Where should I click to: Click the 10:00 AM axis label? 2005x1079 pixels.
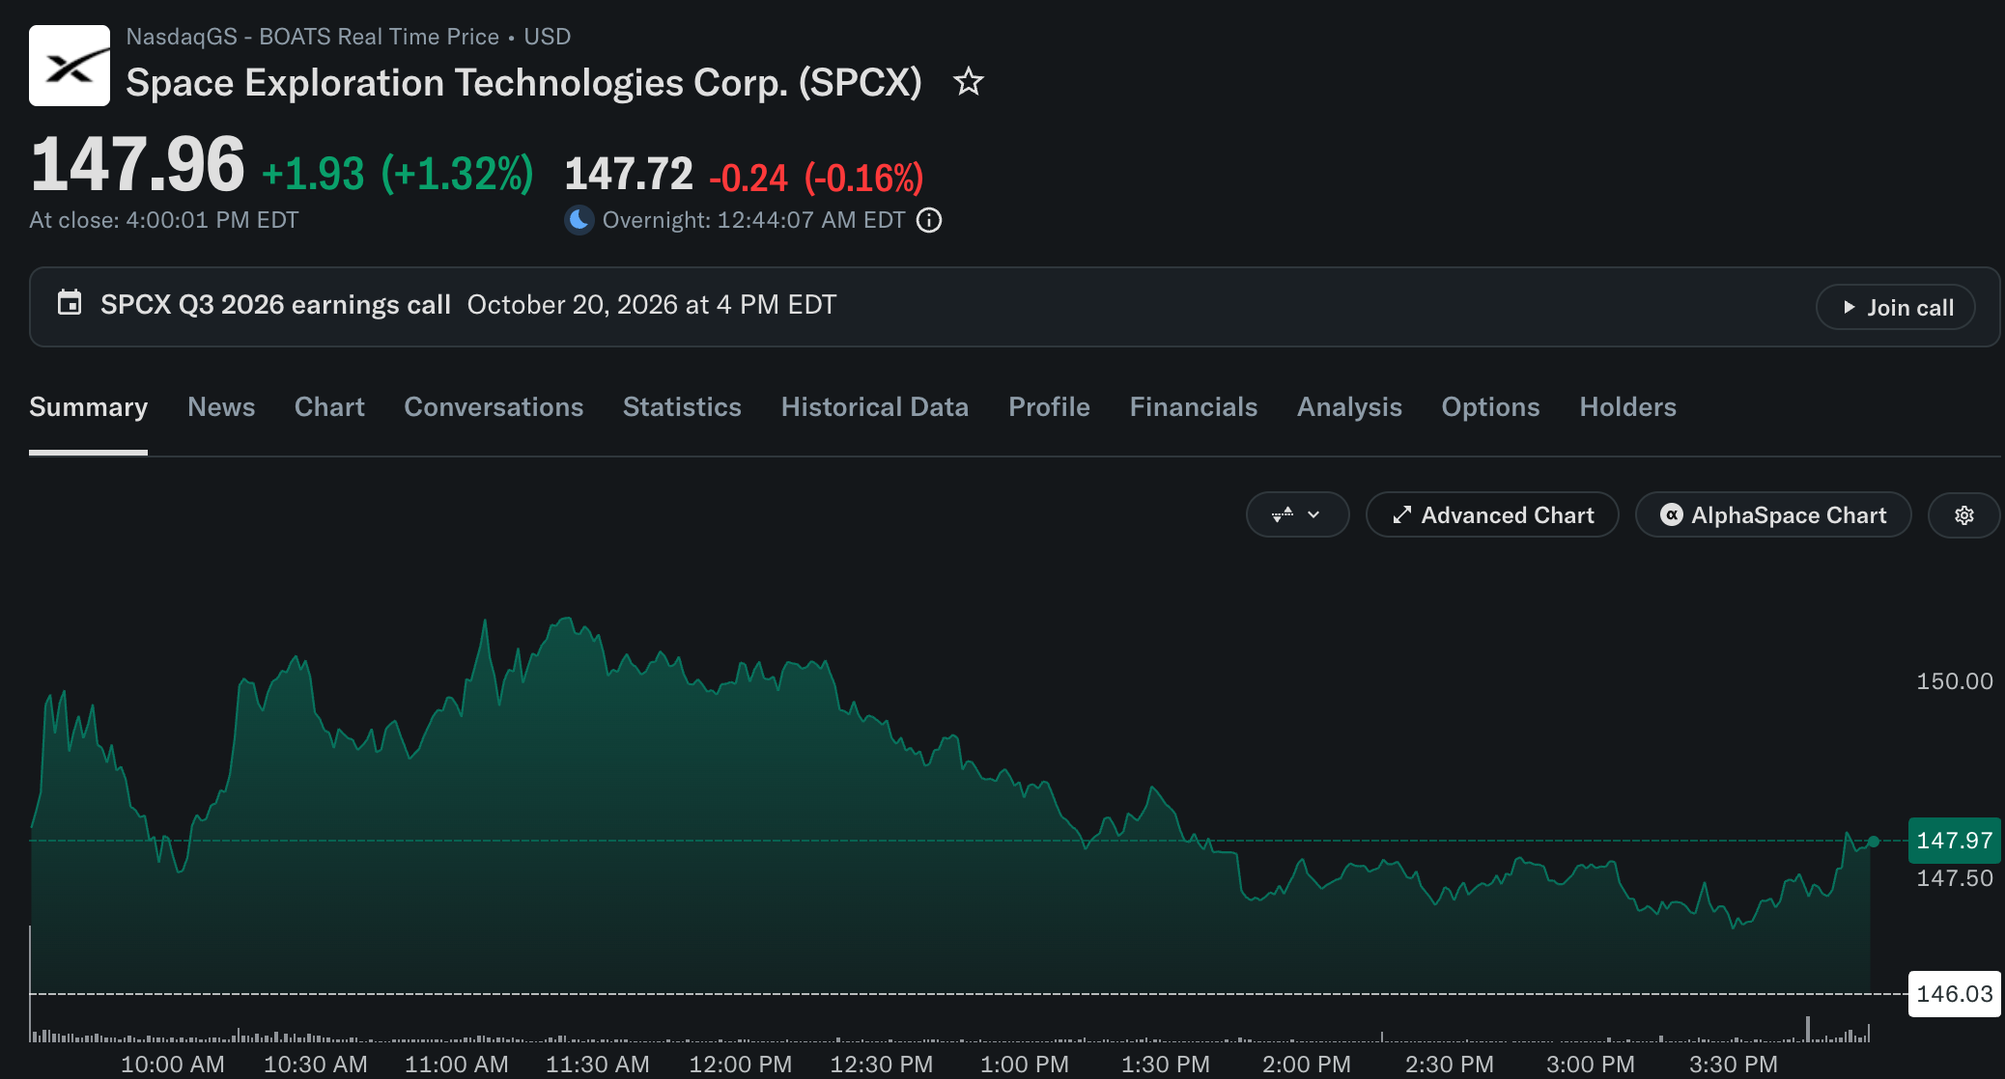tap(172, 1065)
